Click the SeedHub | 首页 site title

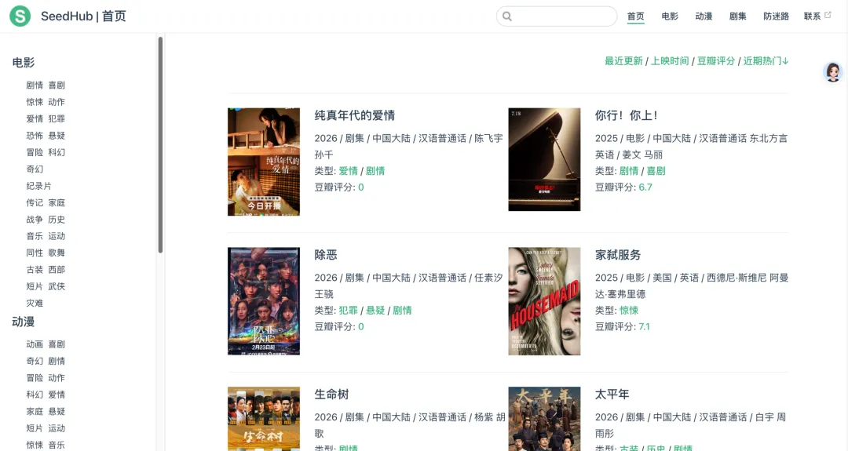click(83, 16)
